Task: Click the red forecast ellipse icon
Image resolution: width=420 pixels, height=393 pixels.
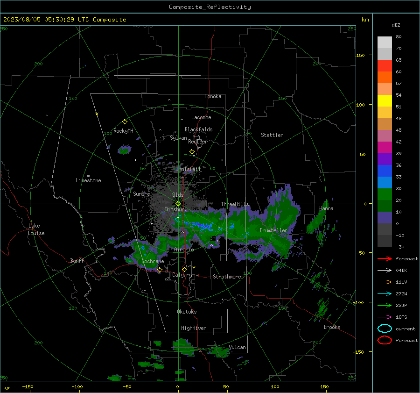Action: pos(385,340)
